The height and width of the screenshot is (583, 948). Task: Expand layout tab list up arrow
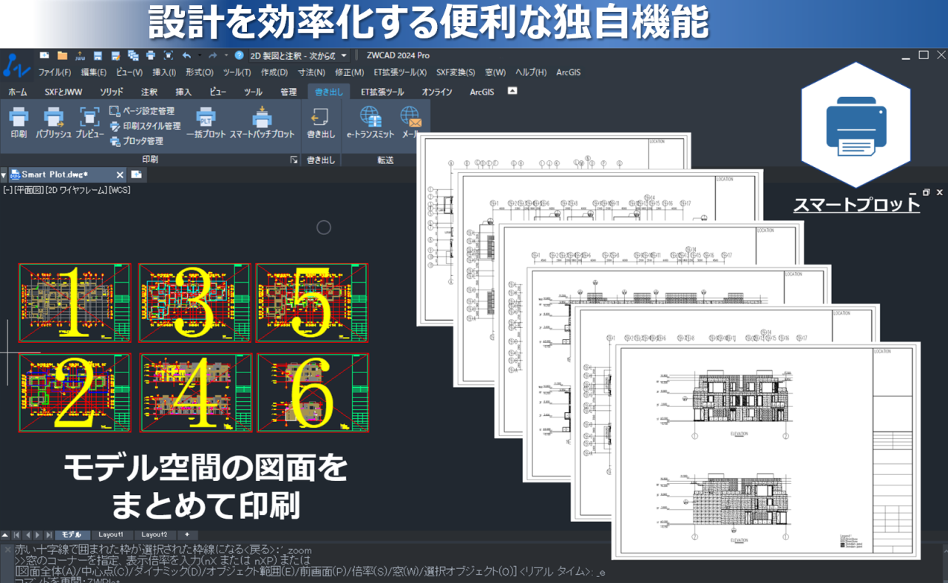[x=5, y=534]
